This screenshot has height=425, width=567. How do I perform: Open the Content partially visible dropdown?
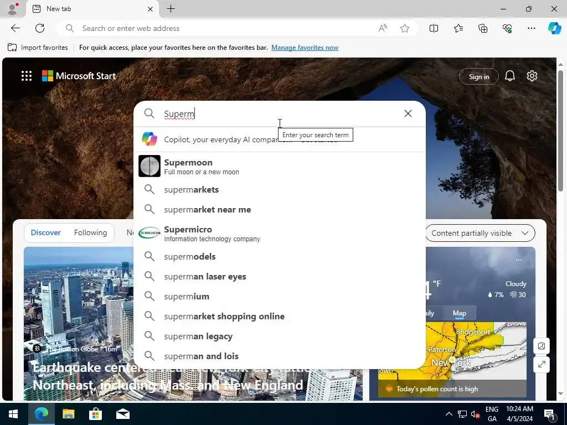point(480,233)
